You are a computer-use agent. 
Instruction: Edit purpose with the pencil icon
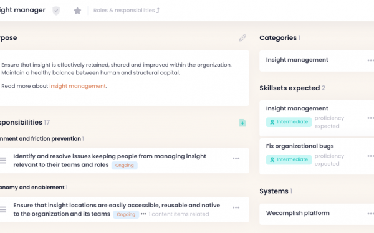(242, 38)
